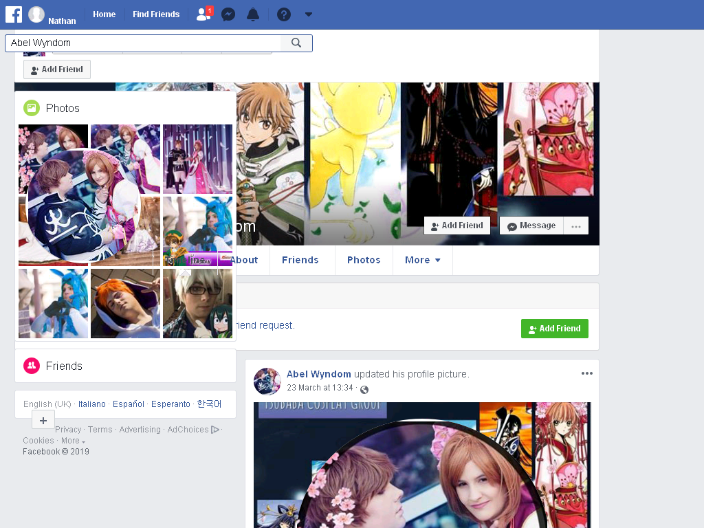
Task: Click the public globe audience icon
Action: tap(364, 389)
